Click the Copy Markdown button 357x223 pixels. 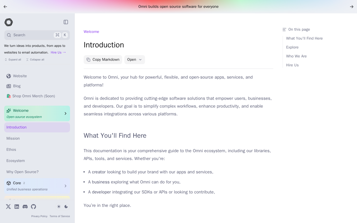(x=103, y=60)
